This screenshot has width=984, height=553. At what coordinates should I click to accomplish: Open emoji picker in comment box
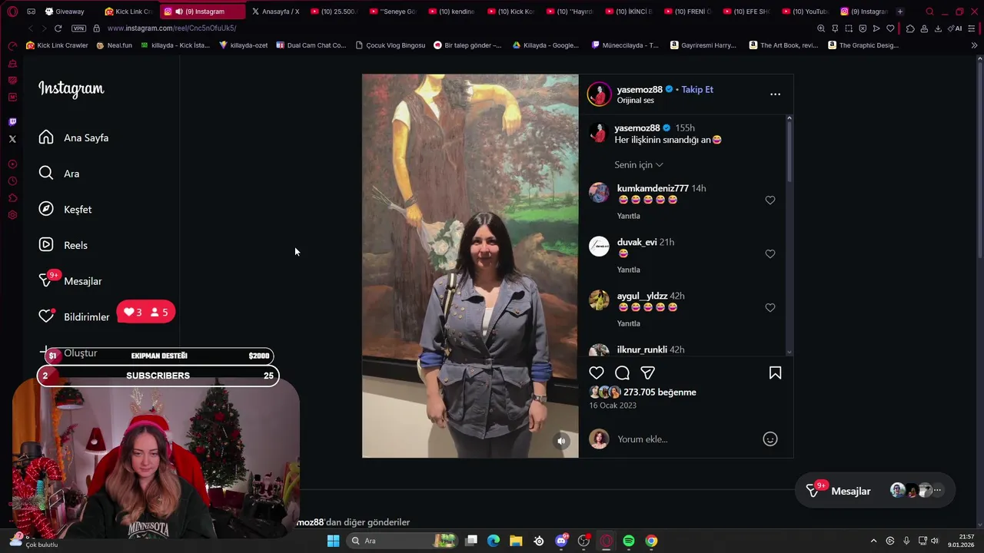pos(770,439)
